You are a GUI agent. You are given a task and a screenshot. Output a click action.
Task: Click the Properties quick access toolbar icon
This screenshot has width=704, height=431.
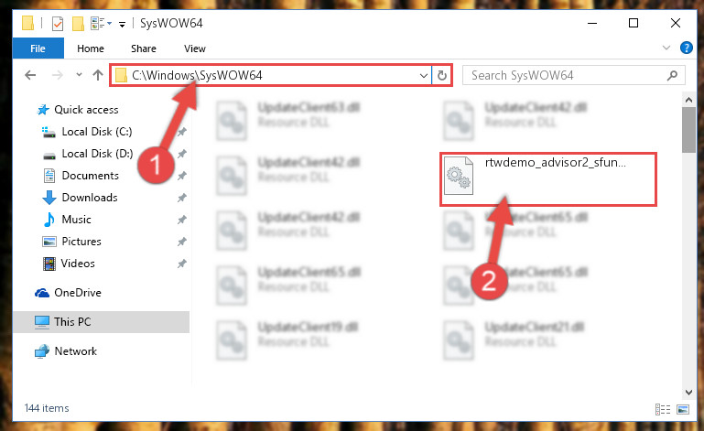pos(58,24)
